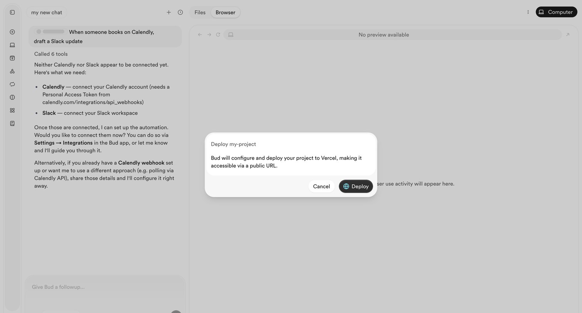Click the bold 'Calendly webhook' text
582x313 pixels.
[x=141, y=163]
